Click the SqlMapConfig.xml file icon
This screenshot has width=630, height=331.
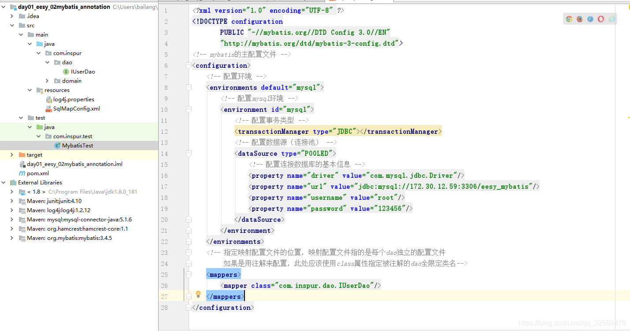(x=49, y=109)
